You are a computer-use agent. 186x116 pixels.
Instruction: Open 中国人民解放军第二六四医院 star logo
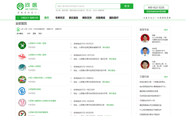[22, 80]
